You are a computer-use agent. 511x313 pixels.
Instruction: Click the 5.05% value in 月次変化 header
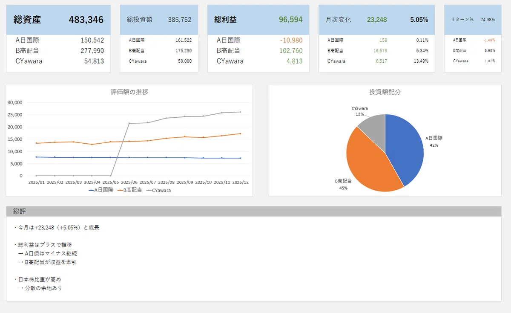click(x=419, y=20)
